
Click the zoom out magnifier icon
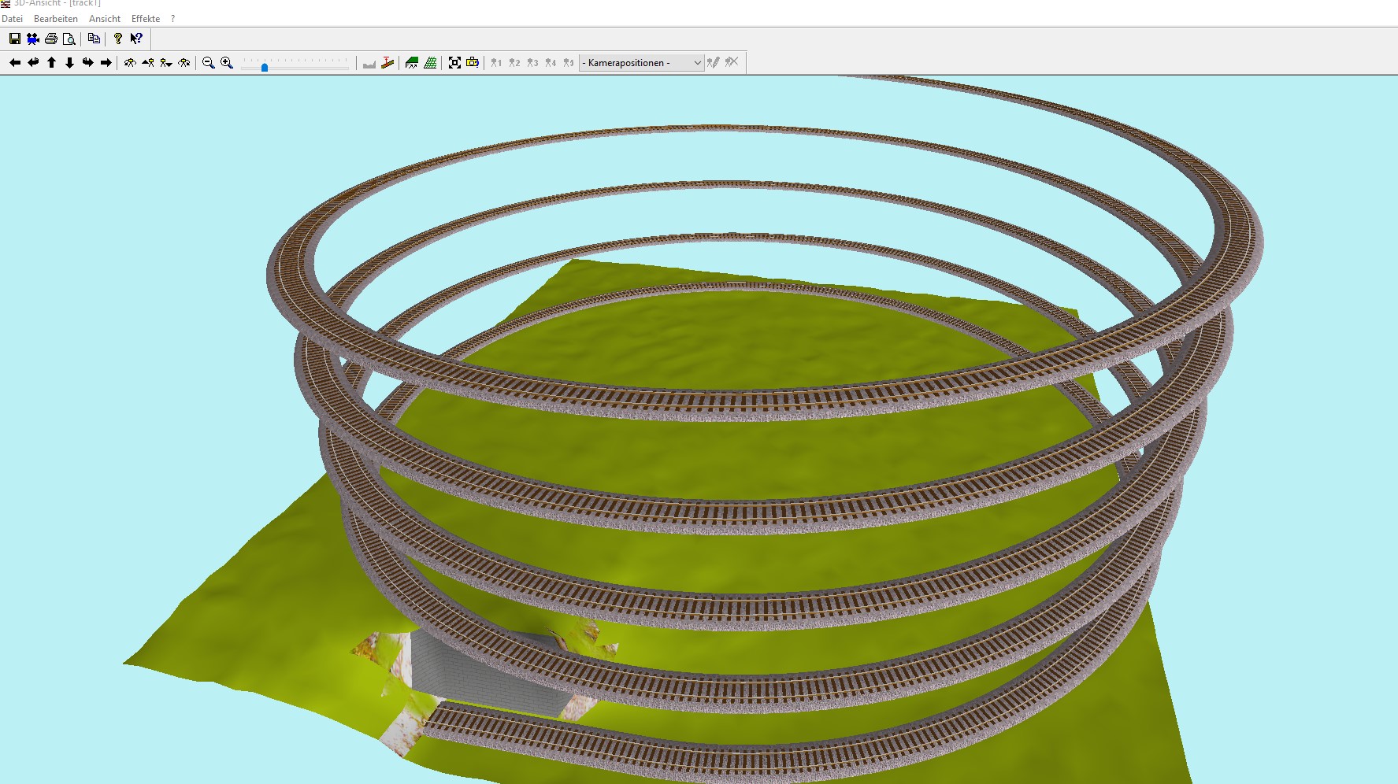[x=208, y=63]
